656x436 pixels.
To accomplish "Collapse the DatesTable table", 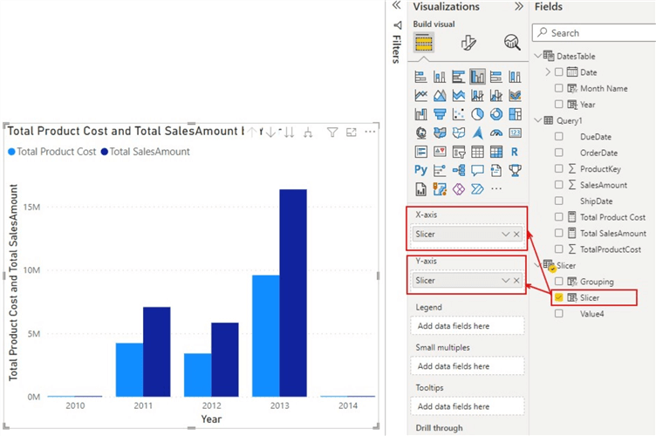I will click(538, 56).
